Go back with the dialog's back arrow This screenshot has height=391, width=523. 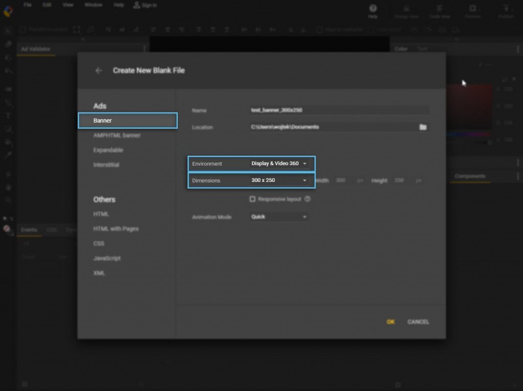(x=99, y=71)
